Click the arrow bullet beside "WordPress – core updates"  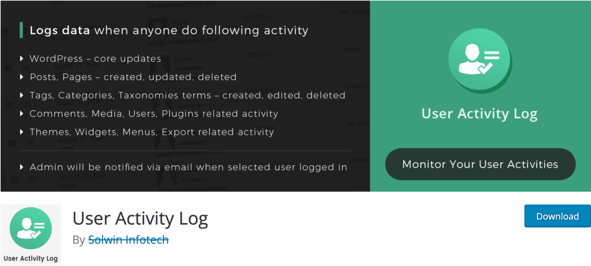22,58
